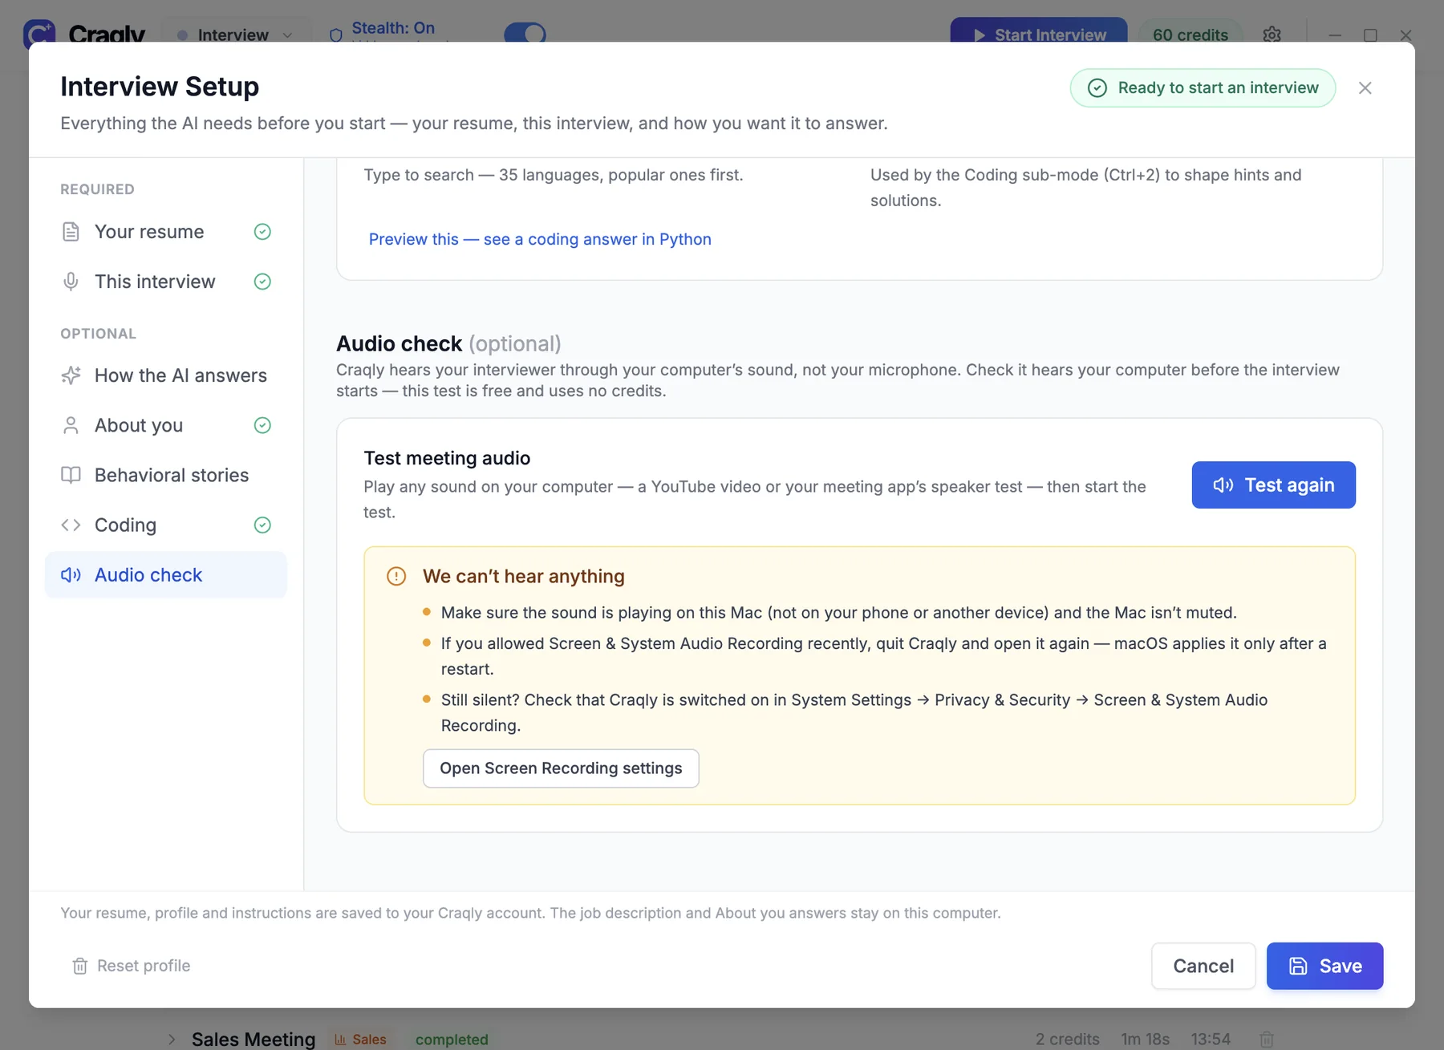1444x1050 pixels.
Task: Click the microphone icon beside This interview
Action: (x=71, y=282)
